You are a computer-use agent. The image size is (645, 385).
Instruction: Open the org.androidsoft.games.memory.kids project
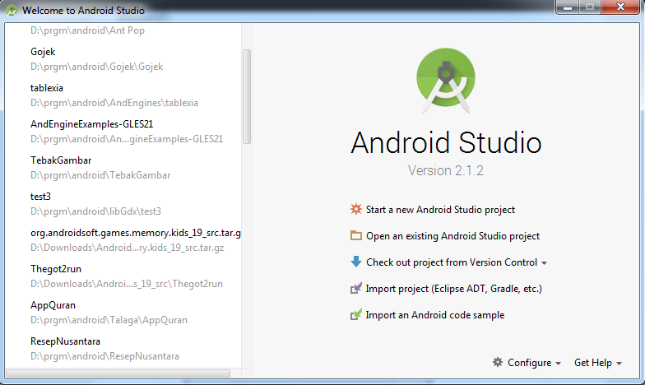click(135, 233)
